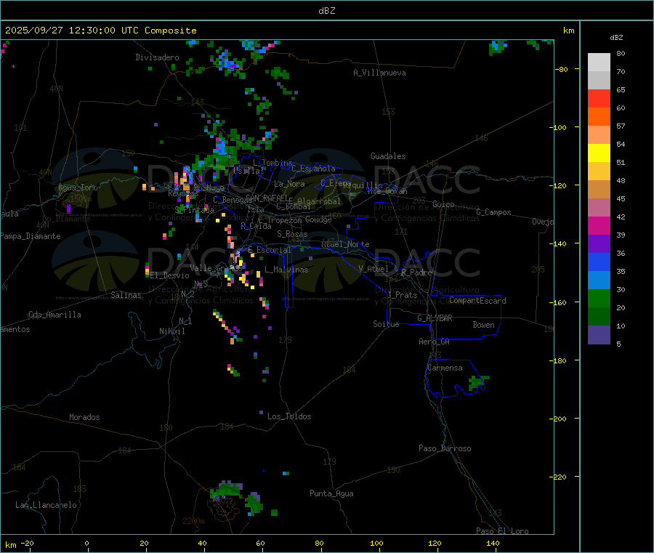Click the white 70-80 dBZ legend swatch
Viewport: 654px width, 553px height.
click(x=599, y=62)
